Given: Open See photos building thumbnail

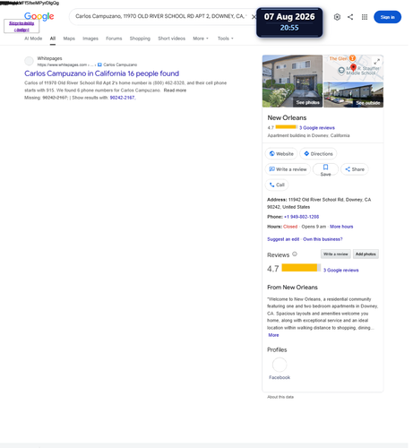Looking at the screenshot, I should [x=292, y=81].
